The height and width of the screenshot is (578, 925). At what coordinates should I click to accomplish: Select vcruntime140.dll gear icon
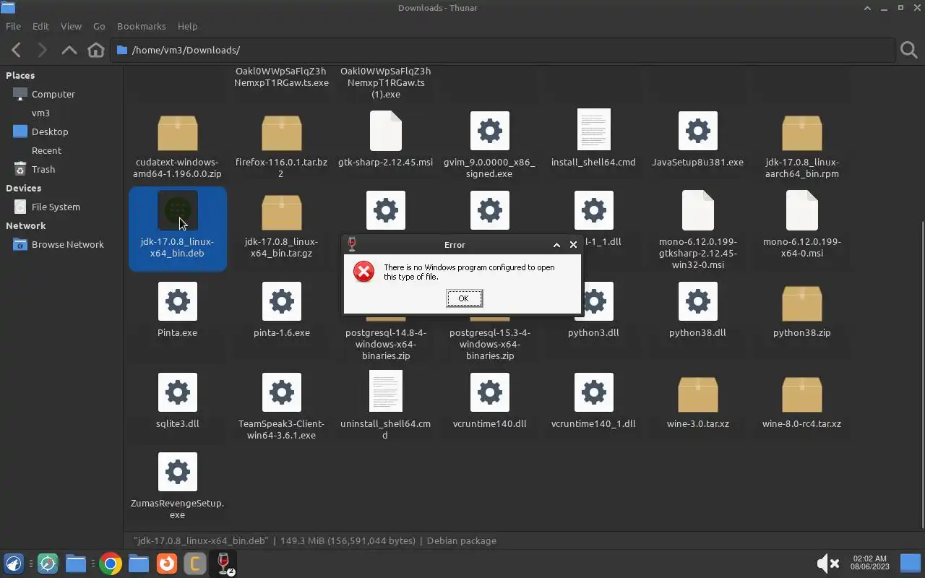pos(490,392)
